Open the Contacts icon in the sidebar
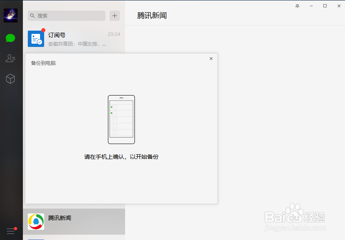The height and width of the screenshot is (240, 345). tap(11, 58)
